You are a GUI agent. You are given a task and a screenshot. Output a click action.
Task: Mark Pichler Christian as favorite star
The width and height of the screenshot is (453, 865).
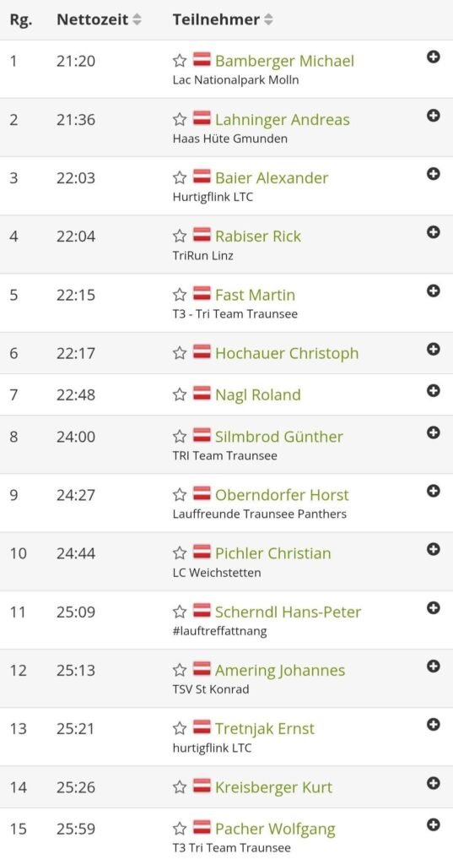click(x=180, y=553)
